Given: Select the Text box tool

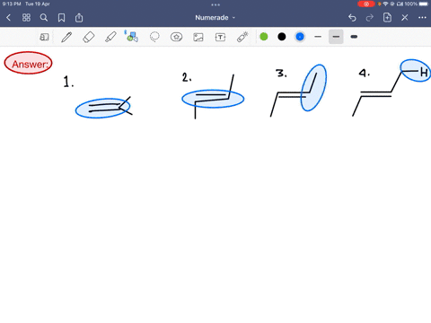Looking at the screenshot, I should (x=220, y=37).
